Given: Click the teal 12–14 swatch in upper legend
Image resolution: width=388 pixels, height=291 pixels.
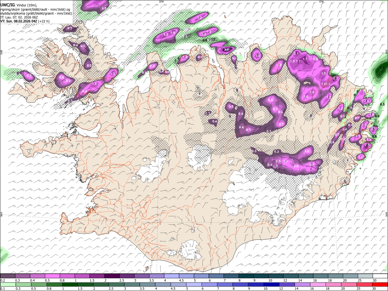Looking at the screenshot, I should click(x=291, y=276).
